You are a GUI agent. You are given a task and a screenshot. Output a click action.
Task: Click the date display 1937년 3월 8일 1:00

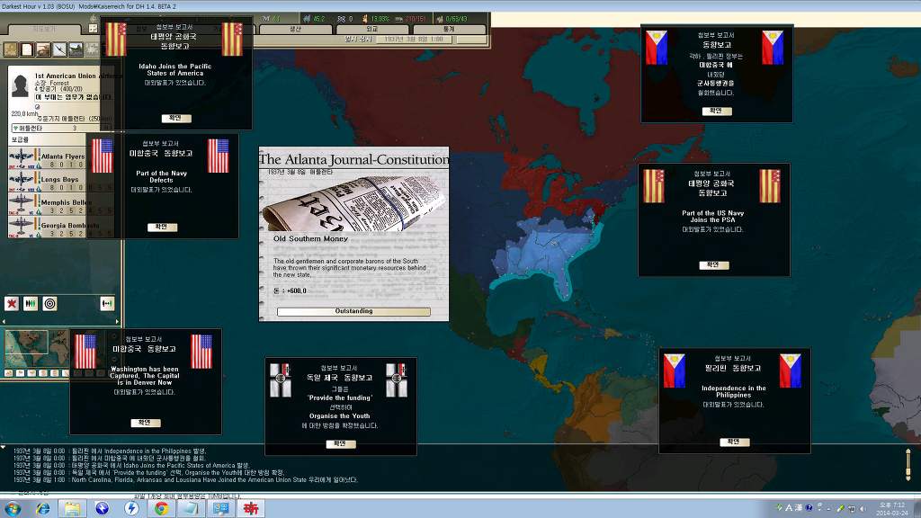tap(414, 39)
